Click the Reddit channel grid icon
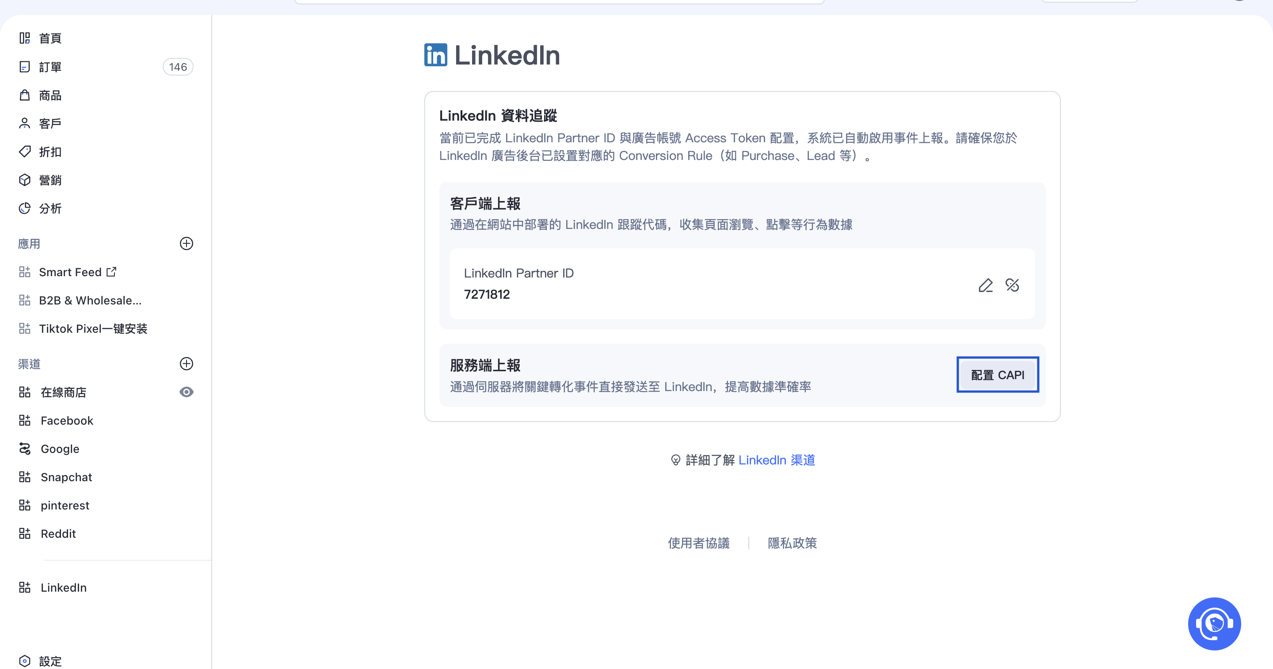This screenshot has width=1273, height=669. [25, 534]
